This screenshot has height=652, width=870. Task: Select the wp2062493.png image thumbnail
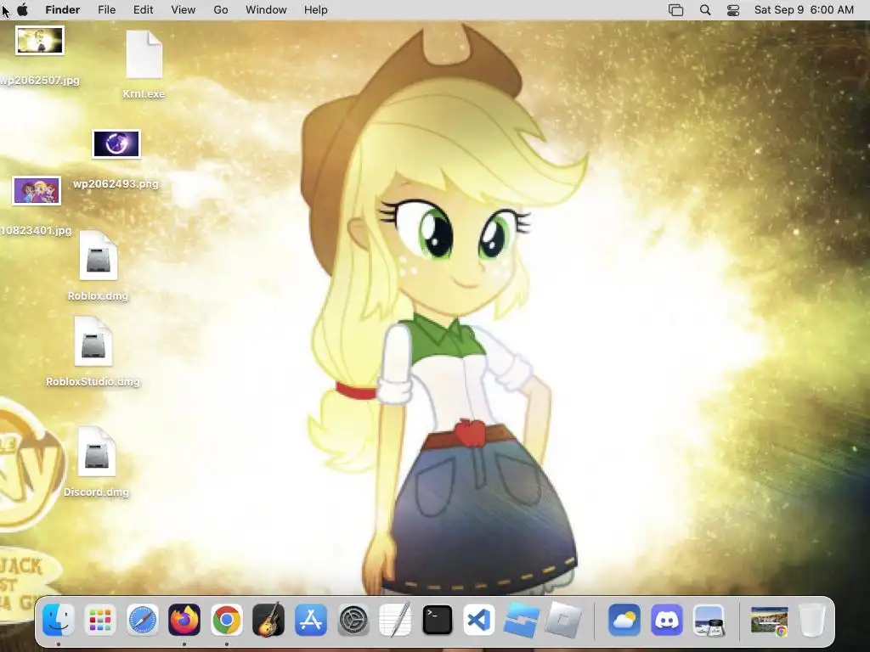point(116,144)
